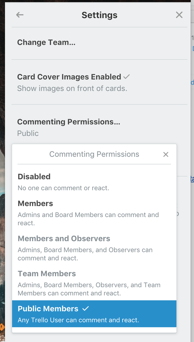The image size is (194, 342).
Task: Choose the highlighted Public Members option
Action: coord(94,314)
